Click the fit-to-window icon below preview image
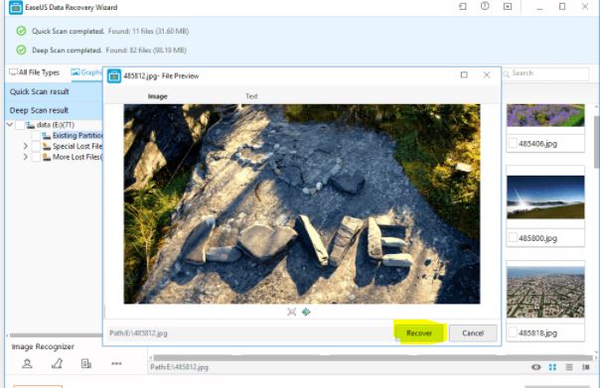The image size is (600, 388). click(x=292, y=312)
